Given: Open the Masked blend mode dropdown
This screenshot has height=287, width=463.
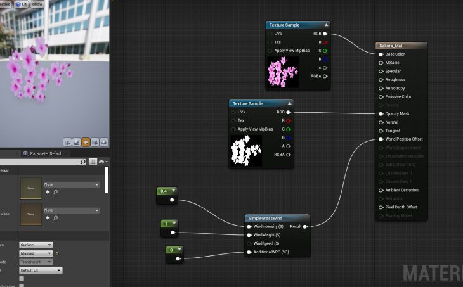Looking at the screenshot, I should pyautogui.click(x=36, y=253).
